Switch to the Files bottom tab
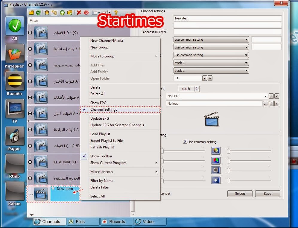 [x=83, y=221]
